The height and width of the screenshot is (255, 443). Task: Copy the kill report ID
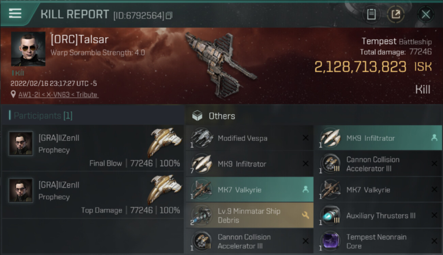(x=169, y=15)
